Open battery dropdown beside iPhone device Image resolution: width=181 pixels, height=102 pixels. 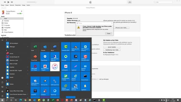[22, 14]
